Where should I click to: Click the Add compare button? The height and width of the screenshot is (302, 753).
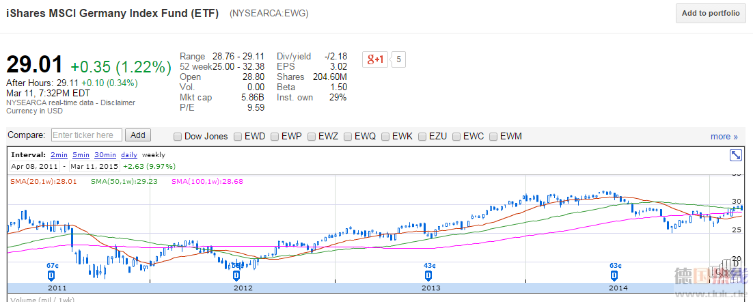coord(138,135)
